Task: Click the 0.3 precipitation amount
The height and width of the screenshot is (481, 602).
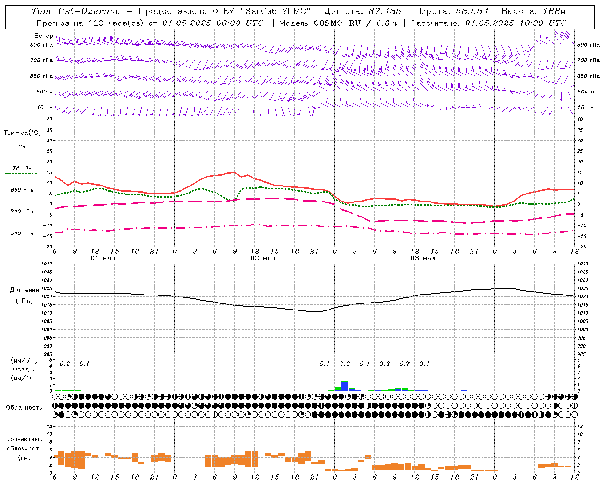Action: pyautogui.click(x=385, y=364)
